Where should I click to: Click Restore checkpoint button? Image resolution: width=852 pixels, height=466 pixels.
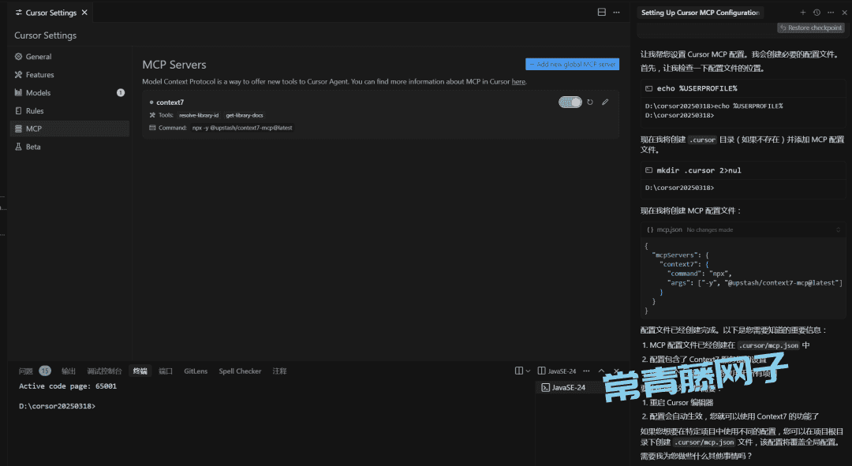(x=811, y=28)
